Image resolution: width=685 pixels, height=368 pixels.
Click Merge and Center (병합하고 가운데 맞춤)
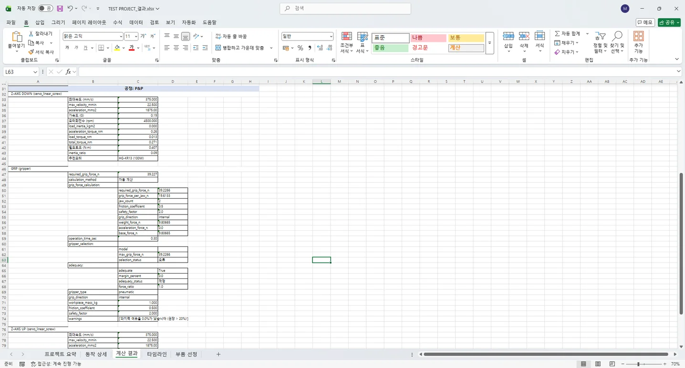[240, 48]
